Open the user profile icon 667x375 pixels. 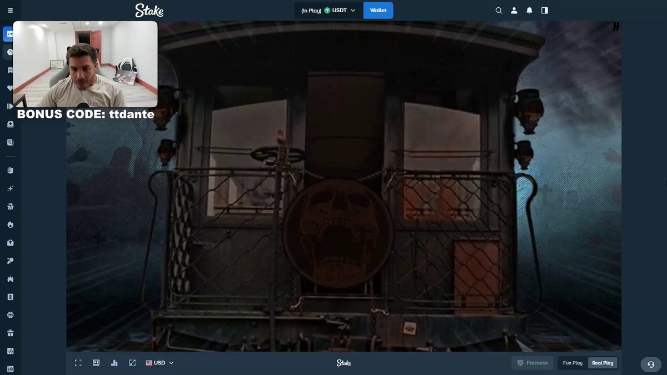pos(514,11)
